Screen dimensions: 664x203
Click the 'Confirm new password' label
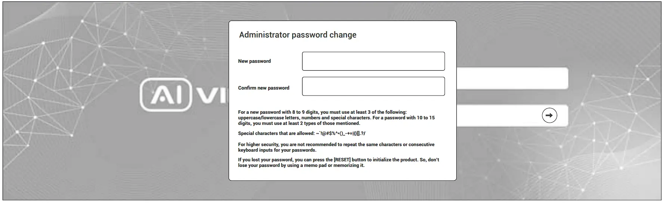coord(264,88)
